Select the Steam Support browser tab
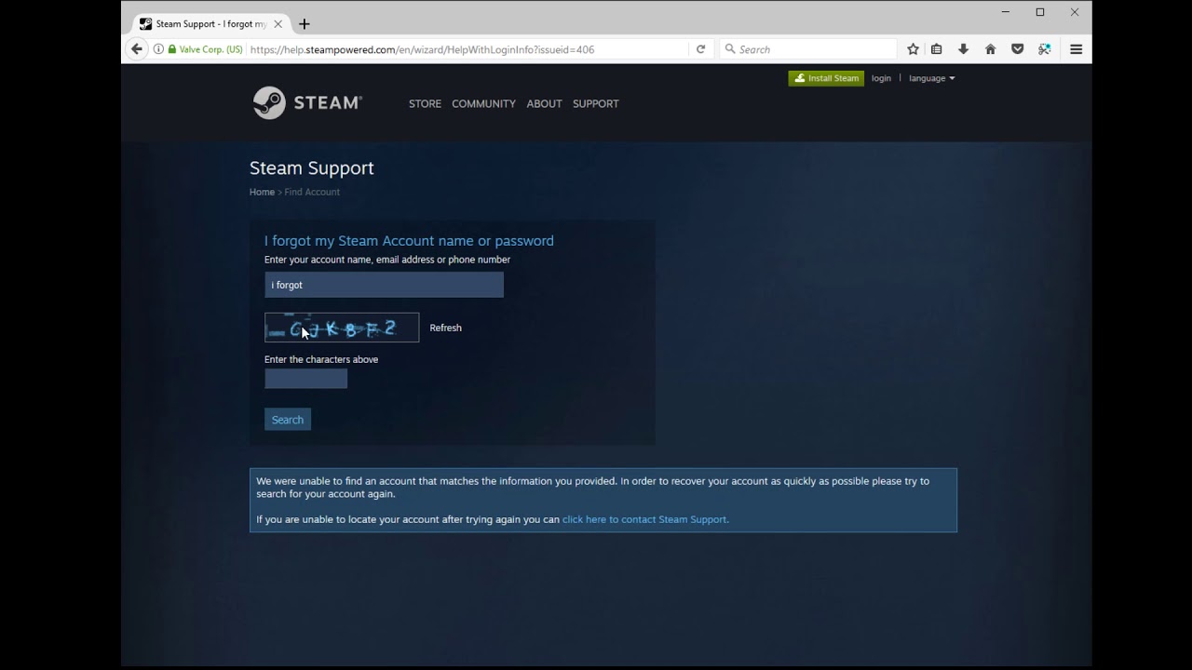The height and width of the screenshot is (670, 1192). (210, 24)
